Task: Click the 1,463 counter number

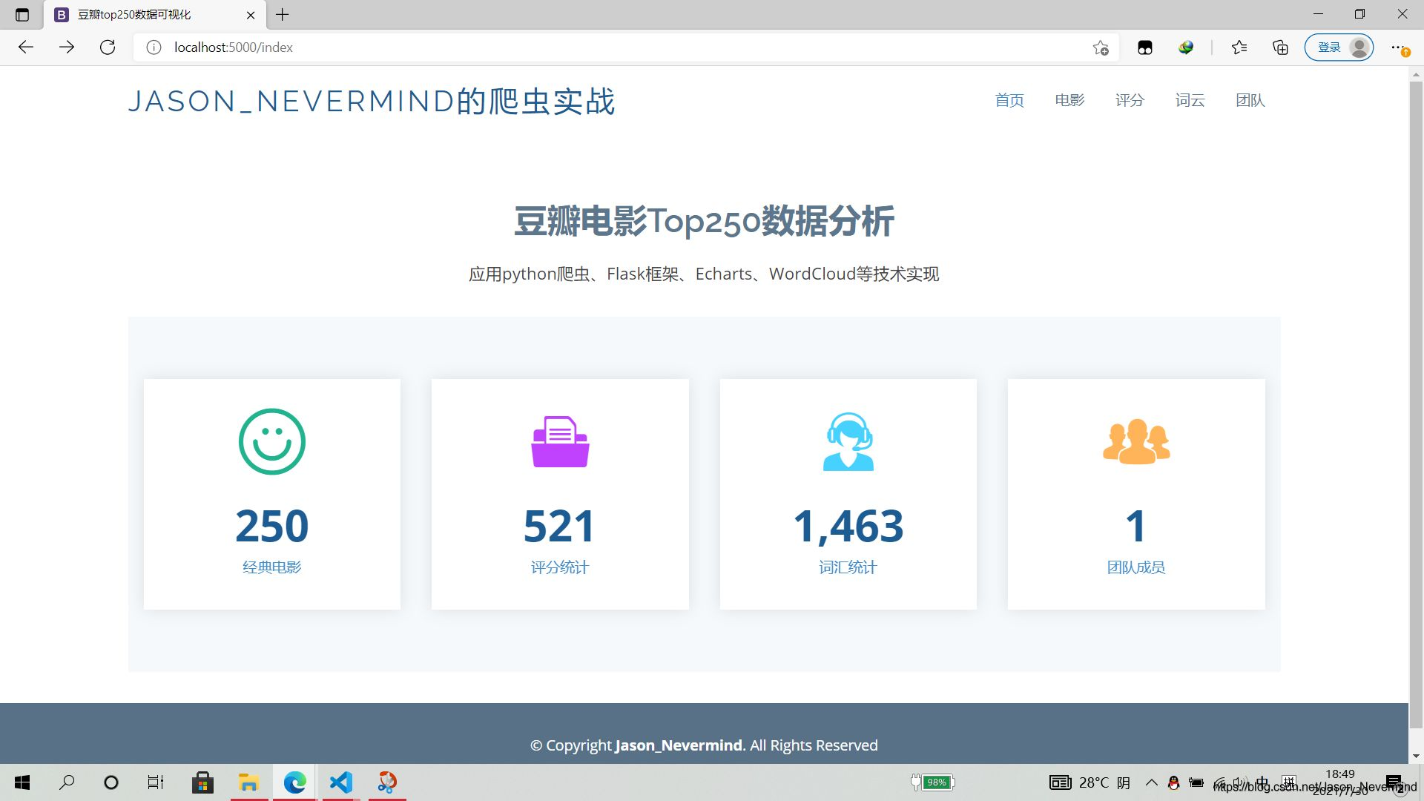Action: (x=848, y=526)
